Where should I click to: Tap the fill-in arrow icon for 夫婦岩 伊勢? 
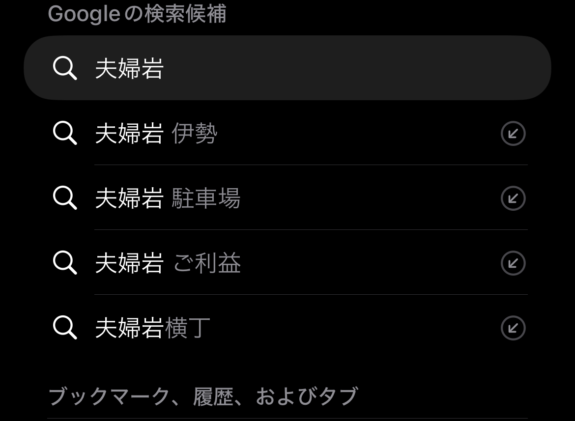513,133
